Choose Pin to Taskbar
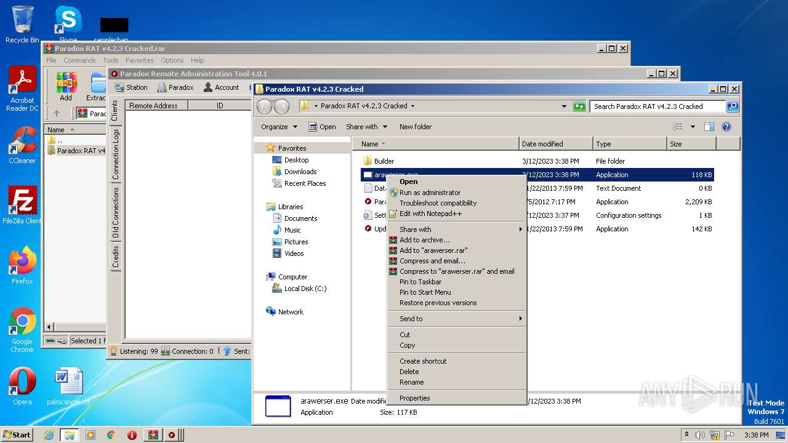 456,282
